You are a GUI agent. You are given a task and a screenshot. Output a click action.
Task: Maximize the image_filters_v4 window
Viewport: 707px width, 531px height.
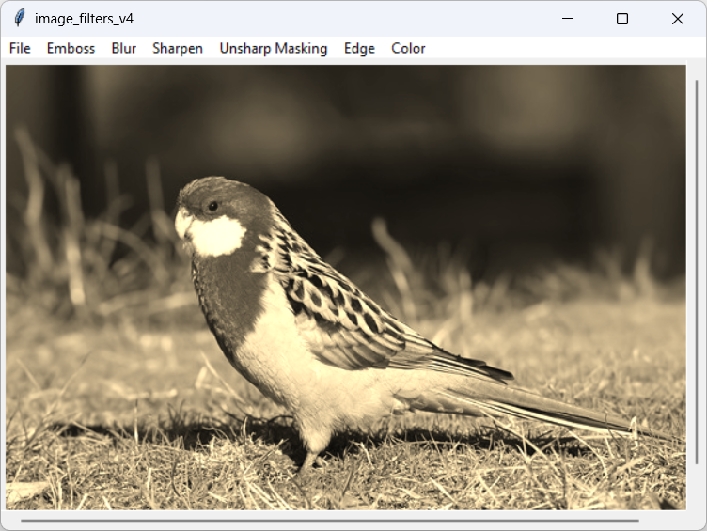point(622,19)
